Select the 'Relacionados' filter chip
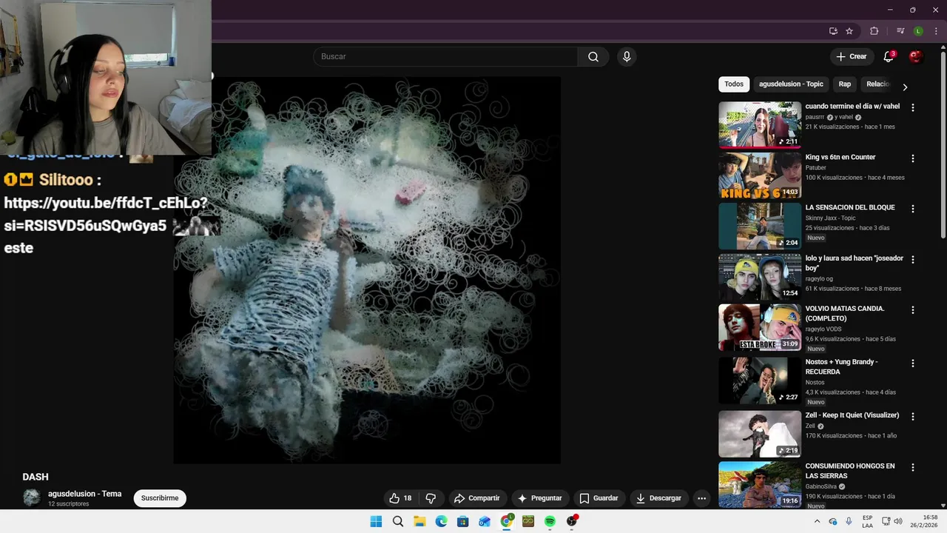Screen dimensions: 947x533 pyautogui.click(x=878, y=84)
